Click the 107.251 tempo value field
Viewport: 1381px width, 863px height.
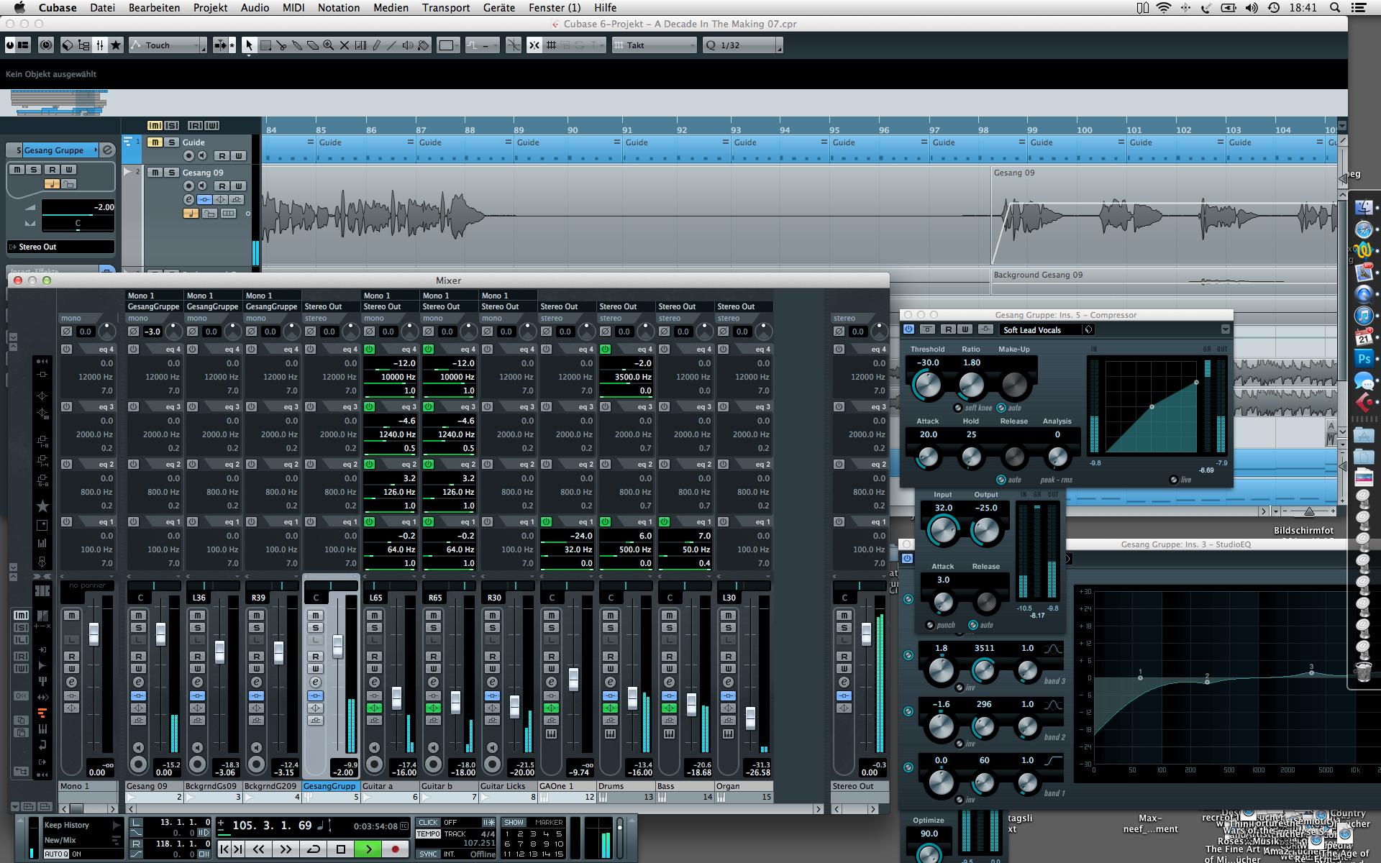click(479, 843)
